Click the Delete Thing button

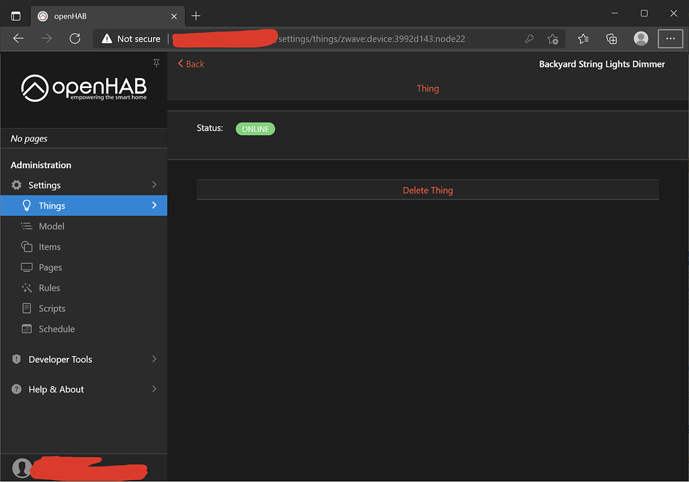(x=428, y=190)
